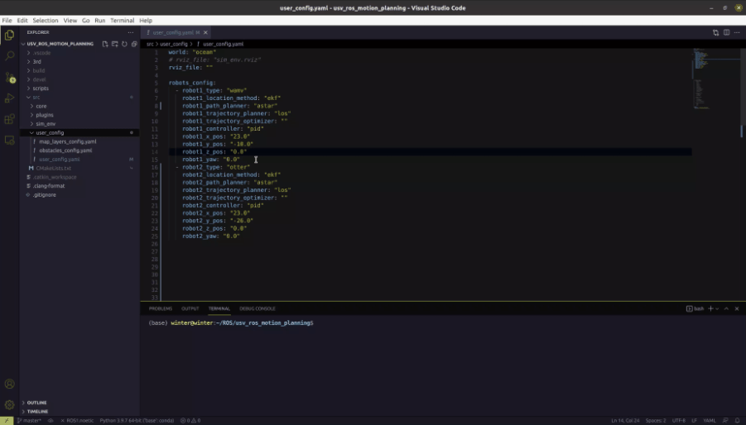Expand the core folder
The width and height of the screenshot is (746, 425).
(41, 106)
